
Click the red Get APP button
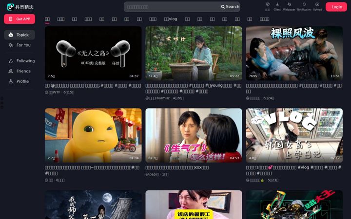19,19
